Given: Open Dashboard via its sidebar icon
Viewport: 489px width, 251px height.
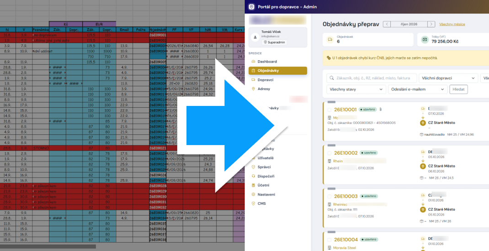Looking at the screenshot, I should tap(253, 62).
